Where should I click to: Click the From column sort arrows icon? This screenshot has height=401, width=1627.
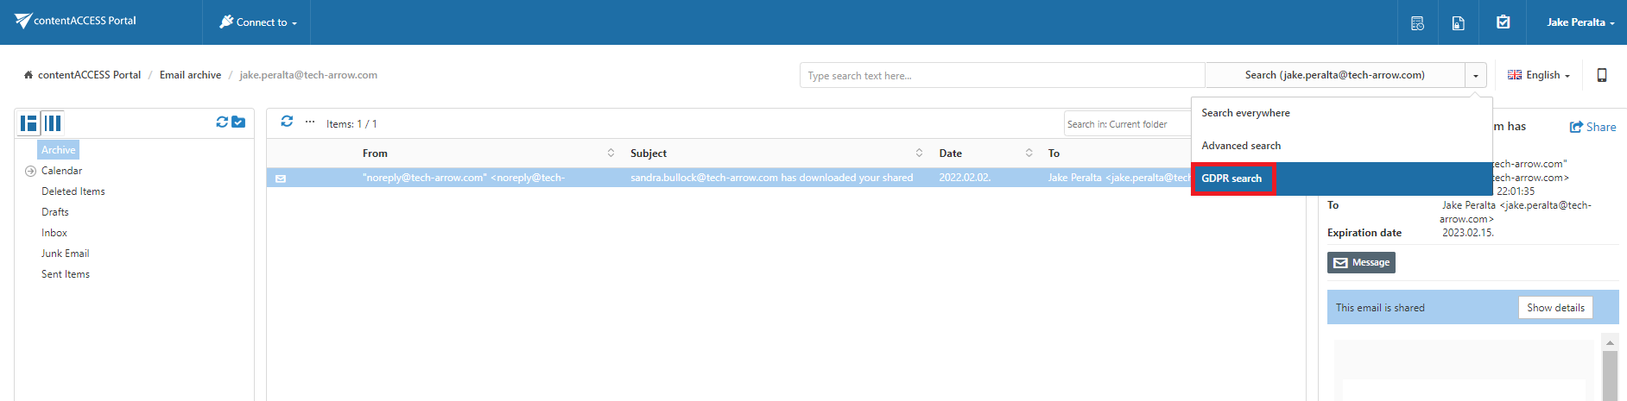611,153
